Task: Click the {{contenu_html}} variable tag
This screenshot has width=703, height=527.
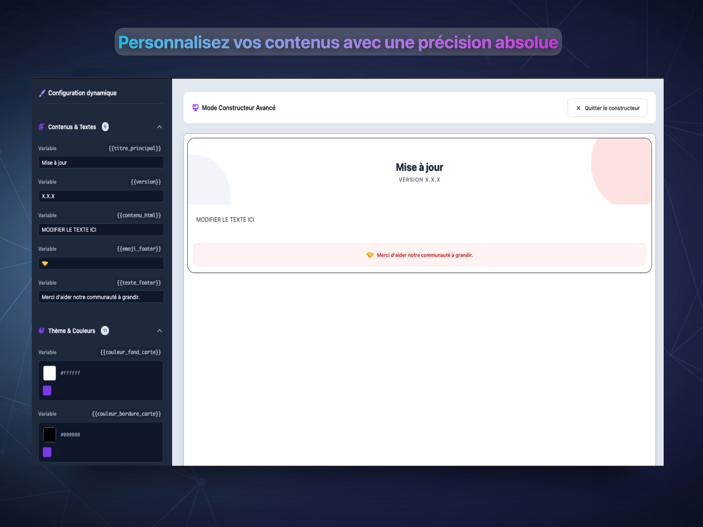Action: click(139, 215)
